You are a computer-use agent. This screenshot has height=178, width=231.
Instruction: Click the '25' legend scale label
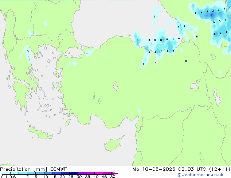(x=71, y=177)
